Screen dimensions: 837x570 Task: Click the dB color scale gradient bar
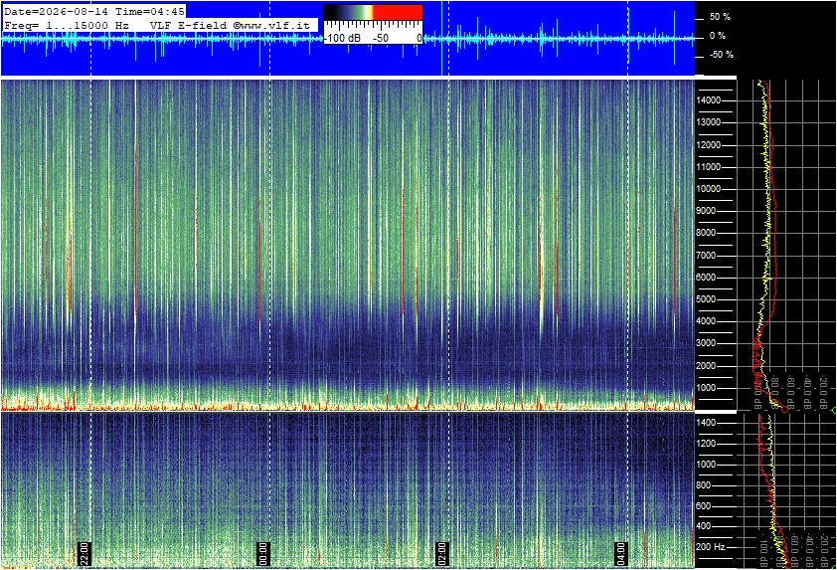[x=373, y=12]
